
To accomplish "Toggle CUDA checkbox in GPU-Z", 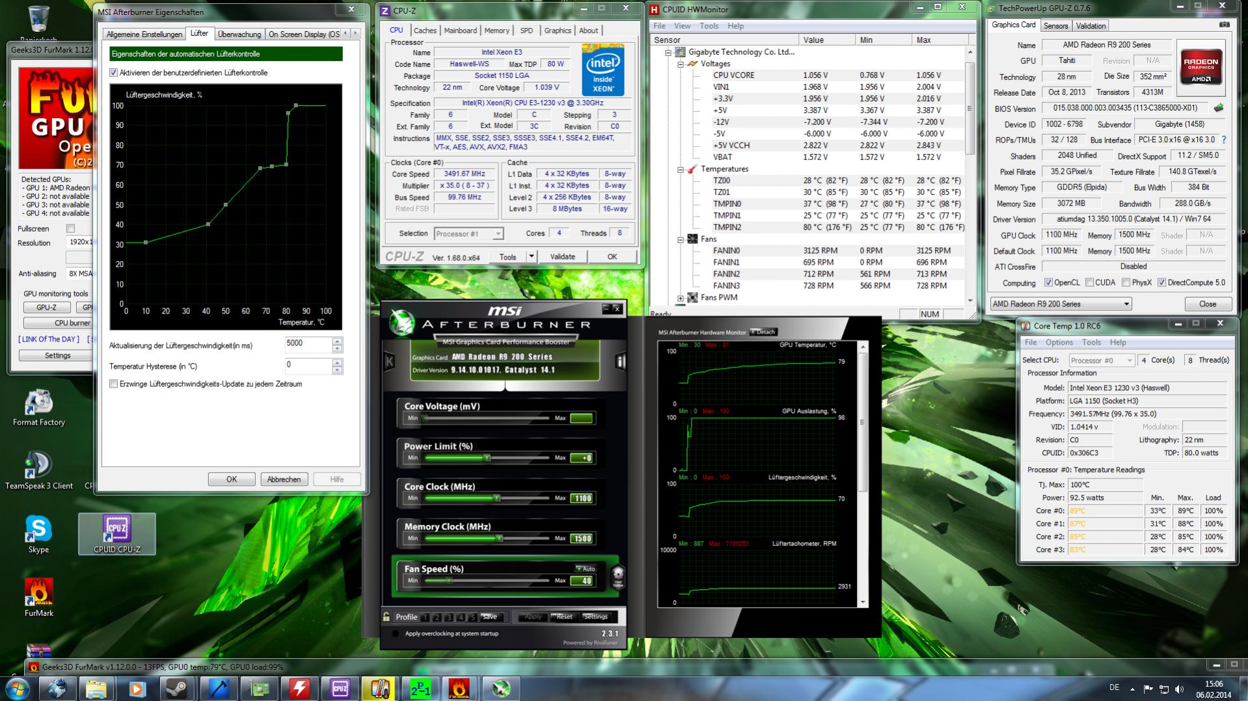I will [x=1089, y=283].
